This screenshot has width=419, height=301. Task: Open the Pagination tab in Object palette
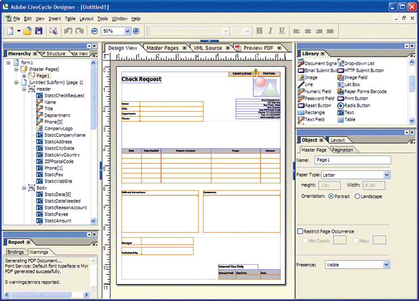click(343, 150)
